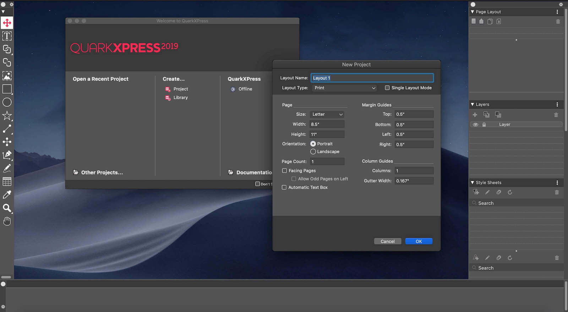Check the Automatic Text Box option
The height and width of the screenshot is (312, 568).
point(284,188)
